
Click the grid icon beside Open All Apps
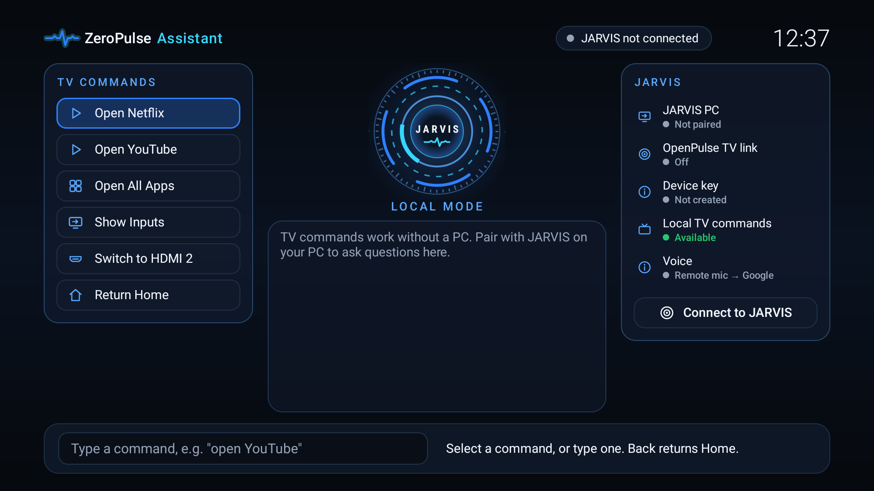(76, 186)
